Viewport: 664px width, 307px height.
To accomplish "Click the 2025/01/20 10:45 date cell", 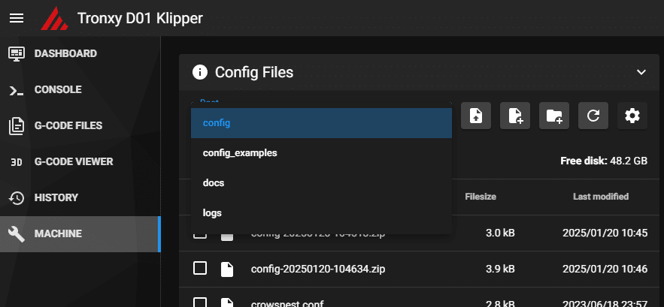I will tap(605, 233).
